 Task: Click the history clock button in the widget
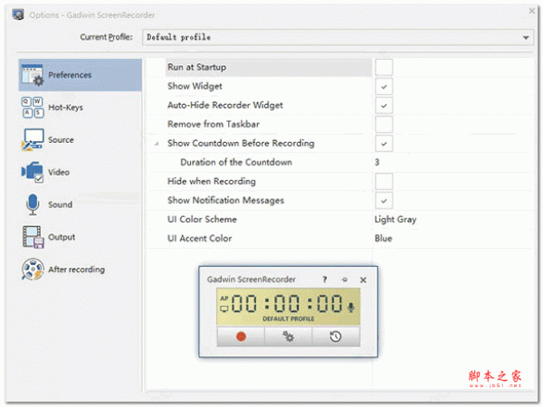336,336
